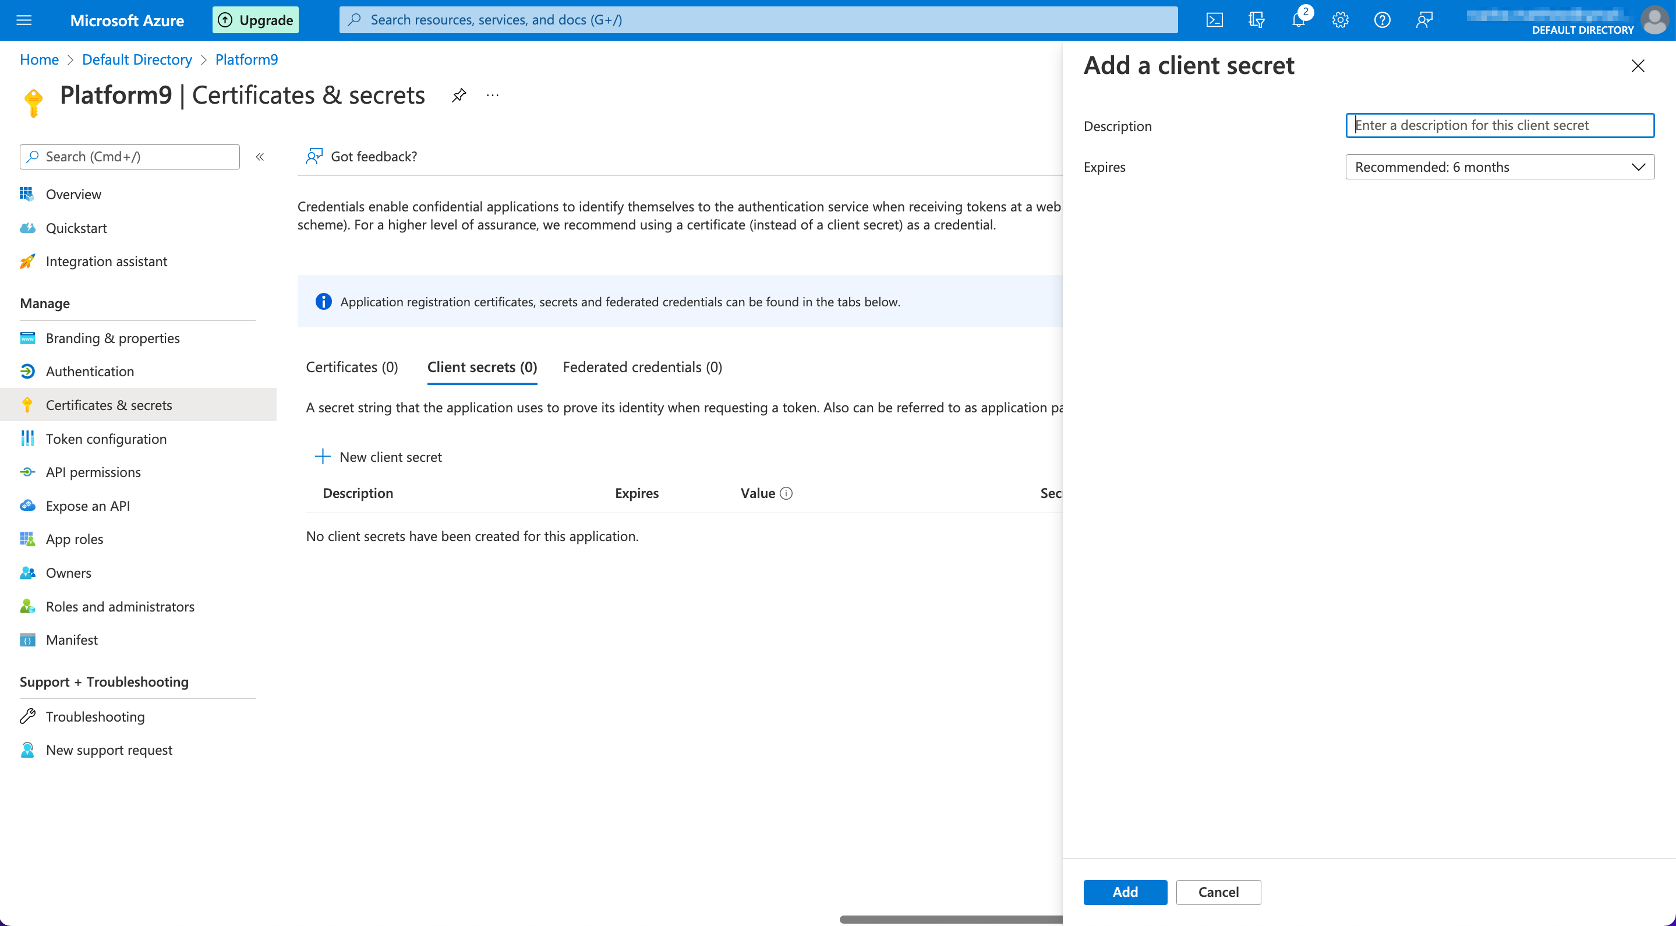Switch to the Certificates (0) tab
The image size is (1676, 926).
(x=352, y=367)
